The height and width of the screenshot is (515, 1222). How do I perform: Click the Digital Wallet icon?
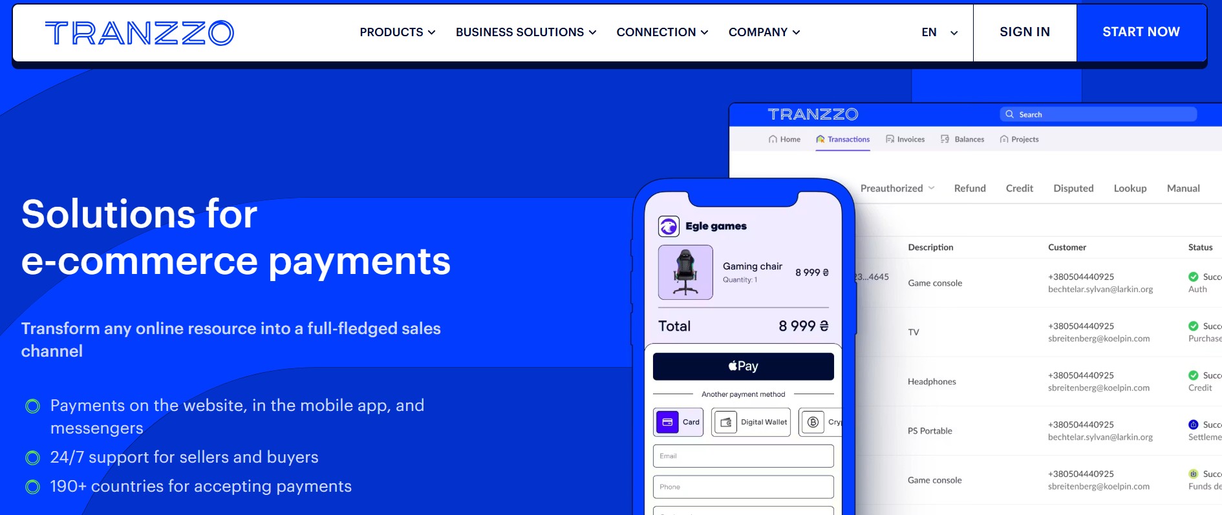(x=726, y=423)
